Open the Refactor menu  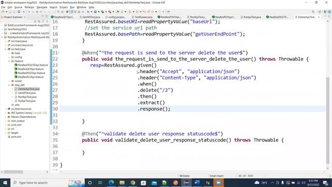30,7
